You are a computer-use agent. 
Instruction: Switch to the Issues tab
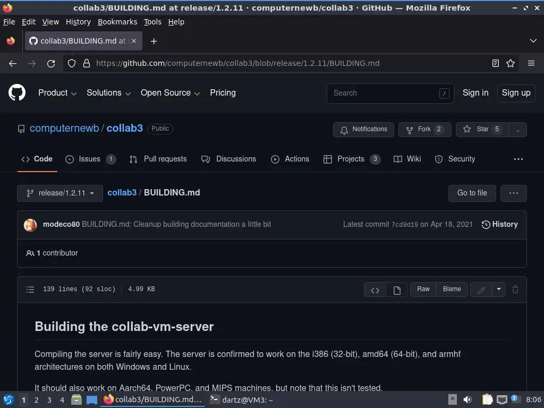point(90,159)
